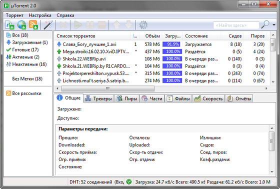Click the Найти здесь search field
This screenshot has height=189, width=280.
coord(236,25)
